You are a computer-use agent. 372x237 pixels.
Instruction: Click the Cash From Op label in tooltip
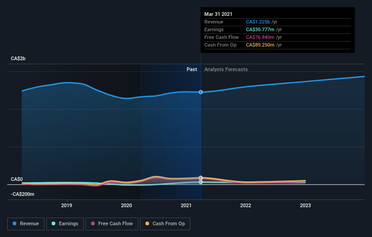coord(220,45)
